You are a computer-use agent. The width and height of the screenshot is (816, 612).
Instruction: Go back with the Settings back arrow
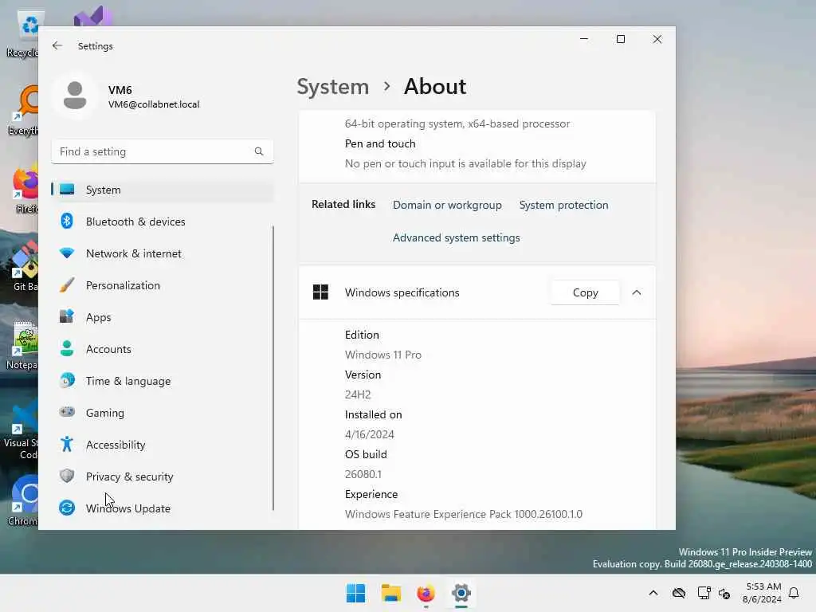(x=57, y=45)
